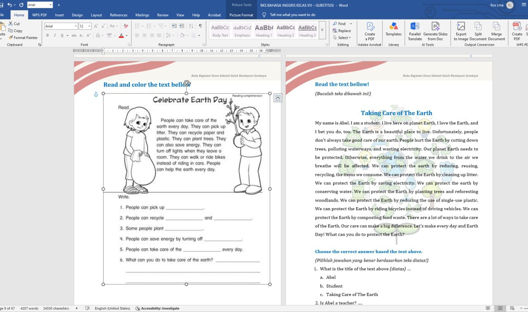This screenshot has height=312, width=528.
Task: Click Split Document
Action: tap(478, 31)
